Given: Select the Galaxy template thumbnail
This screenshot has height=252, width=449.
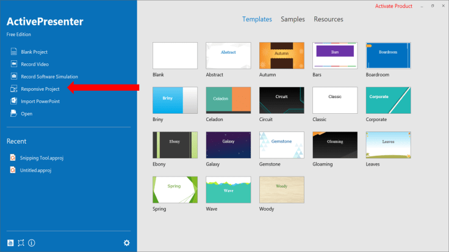Looking at the screenshot, I should click(228, 145).
